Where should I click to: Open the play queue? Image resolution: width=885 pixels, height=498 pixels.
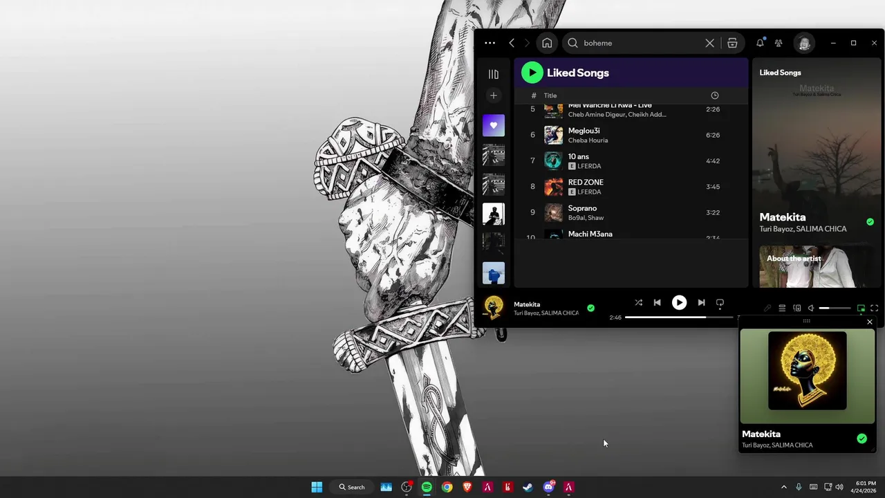[x=782, y=308]
